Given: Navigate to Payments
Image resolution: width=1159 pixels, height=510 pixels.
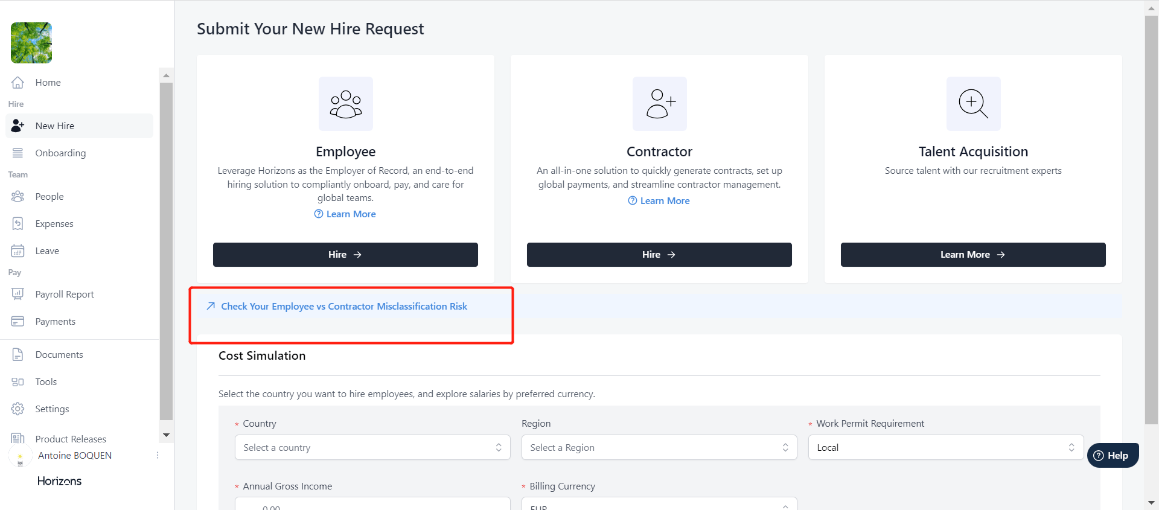Looking at the screenshot, I should pos(80,322).
